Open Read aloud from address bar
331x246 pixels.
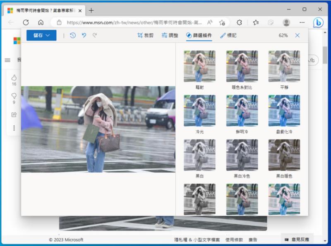coord(210,22)
